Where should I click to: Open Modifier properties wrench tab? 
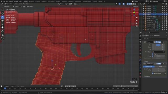pyautogui.click(x=140, y=60)
